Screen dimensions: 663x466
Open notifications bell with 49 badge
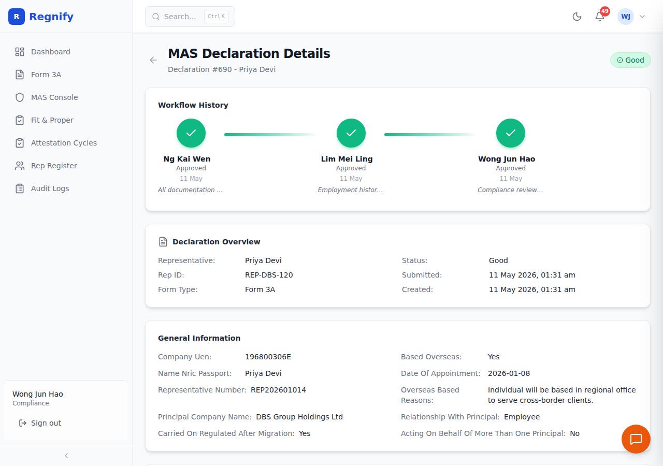600,17
